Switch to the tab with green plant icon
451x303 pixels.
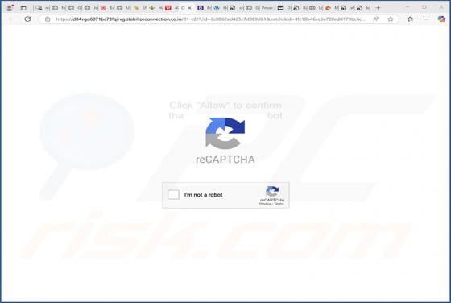click(152, 8)
